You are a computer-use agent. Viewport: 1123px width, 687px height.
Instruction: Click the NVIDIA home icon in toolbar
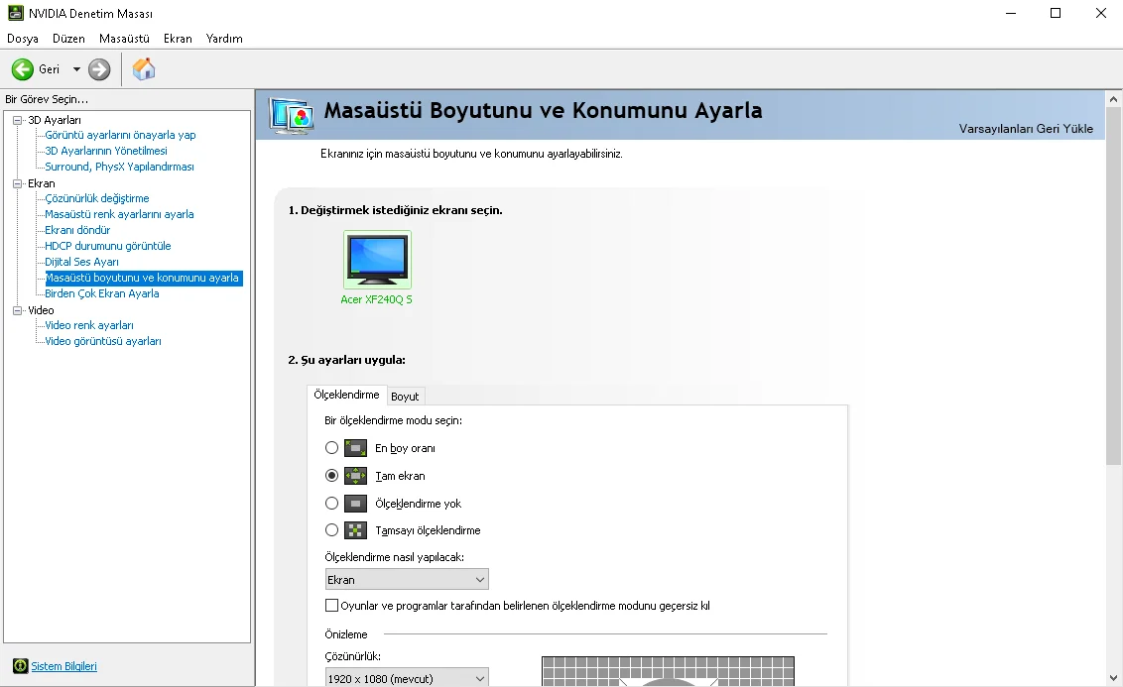click(143, 69)
